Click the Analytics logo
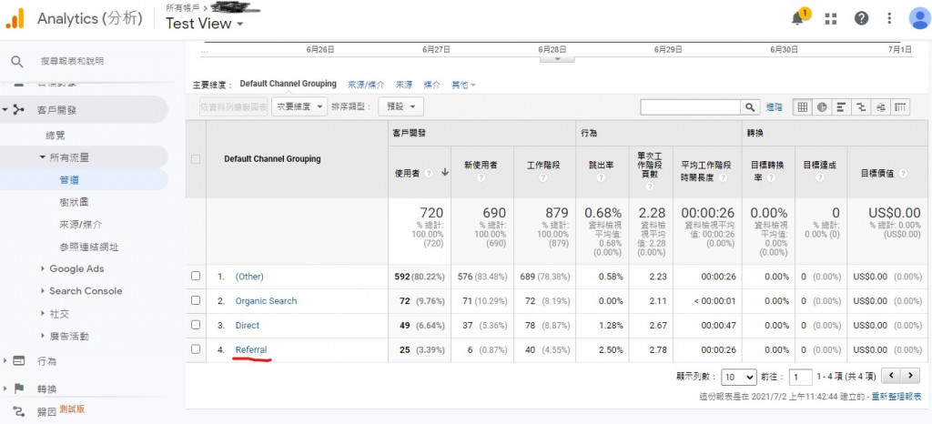 [15, 18]
